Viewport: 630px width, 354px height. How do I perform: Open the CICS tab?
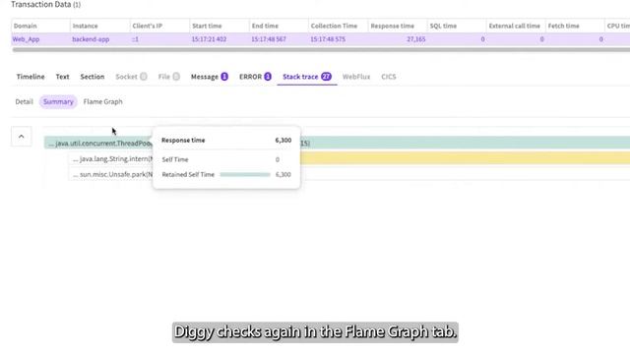point(389,77)
